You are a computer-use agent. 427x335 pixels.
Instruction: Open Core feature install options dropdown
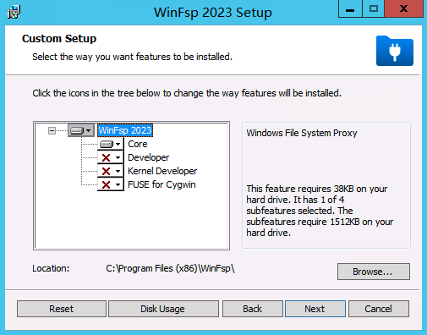coord(111,144)
